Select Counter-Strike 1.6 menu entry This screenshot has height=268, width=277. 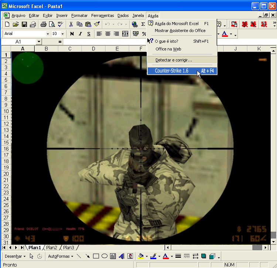click(x=182, y=71)
